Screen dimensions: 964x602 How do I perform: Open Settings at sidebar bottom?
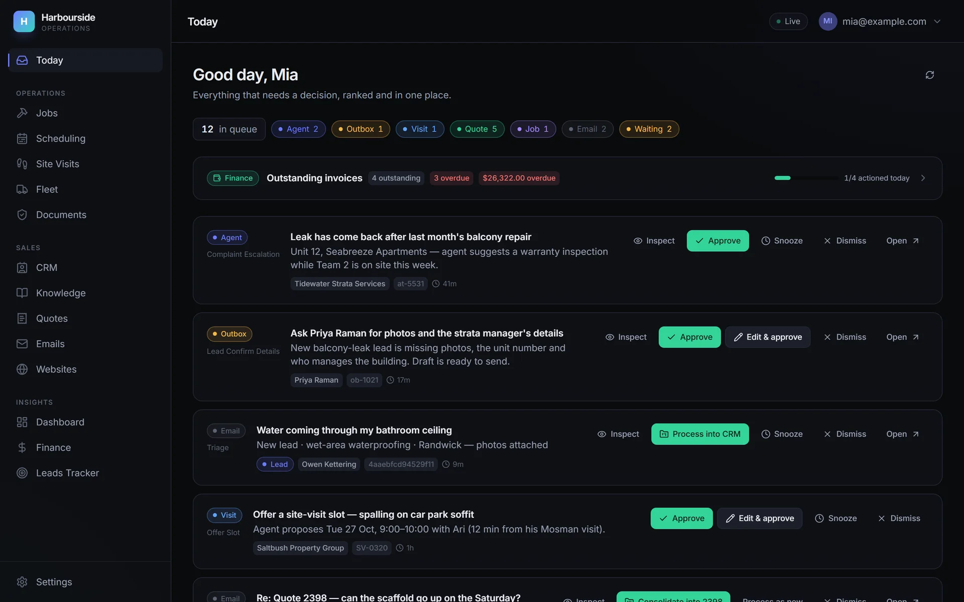point(85,582)
